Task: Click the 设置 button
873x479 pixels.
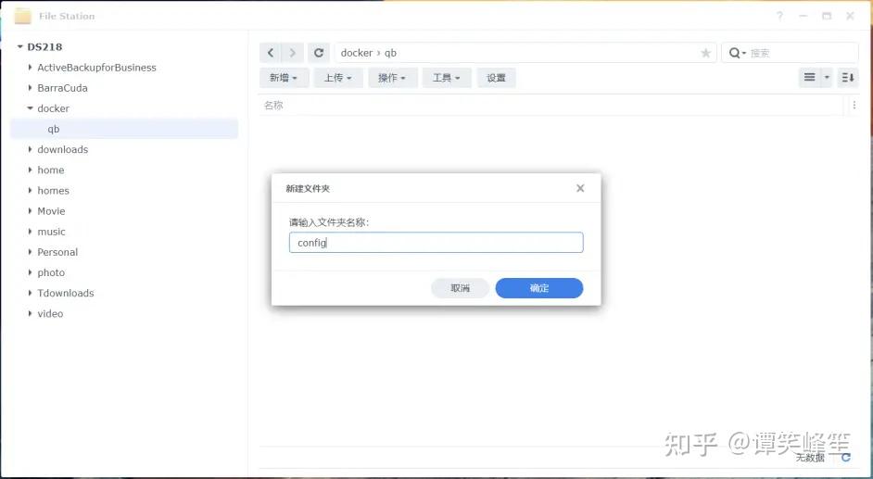Action: (496, 78)
